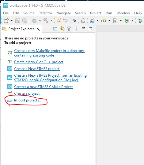Toggle Link with Editor in Project Explorer
This screenshot has height=165, width=144.
pos(62,29)
